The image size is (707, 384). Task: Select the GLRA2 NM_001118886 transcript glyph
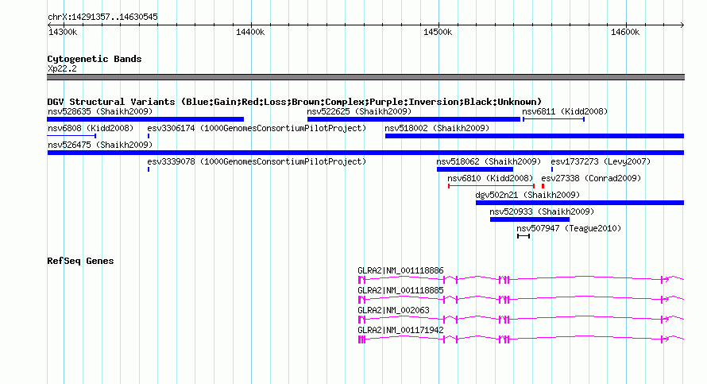[521, 280]
